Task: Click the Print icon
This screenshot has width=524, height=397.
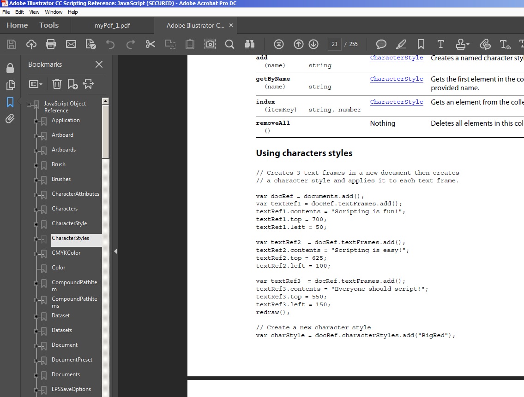Action: pos(51,44)
